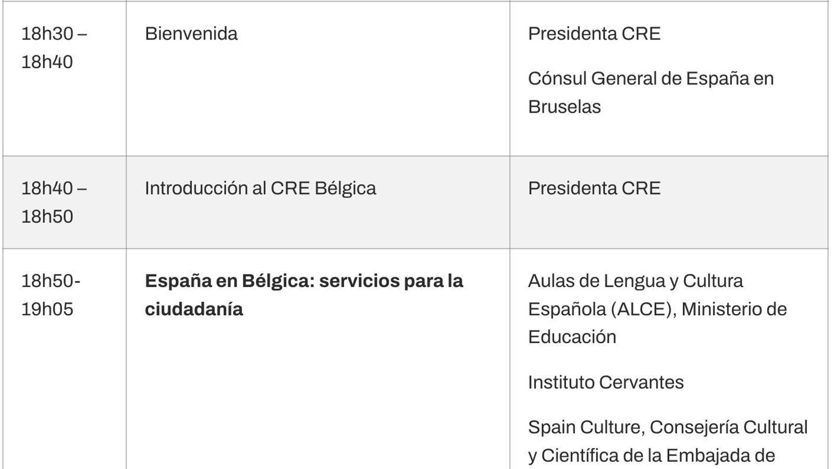Click "Presidenta CRE" in the Bienvenida row
Image resolution: width=834 pixels, height=469 pixels.
click(x=594, y=34)
